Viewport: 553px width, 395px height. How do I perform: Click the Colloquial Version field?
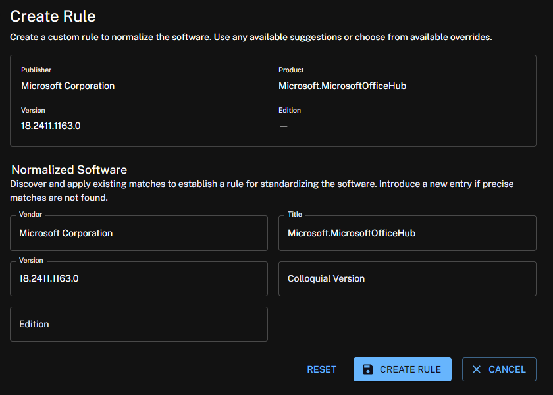(x=407, y=279)
